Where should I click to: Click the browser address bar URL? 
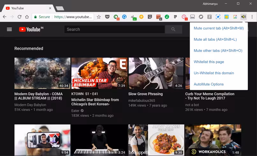[73, 17]
